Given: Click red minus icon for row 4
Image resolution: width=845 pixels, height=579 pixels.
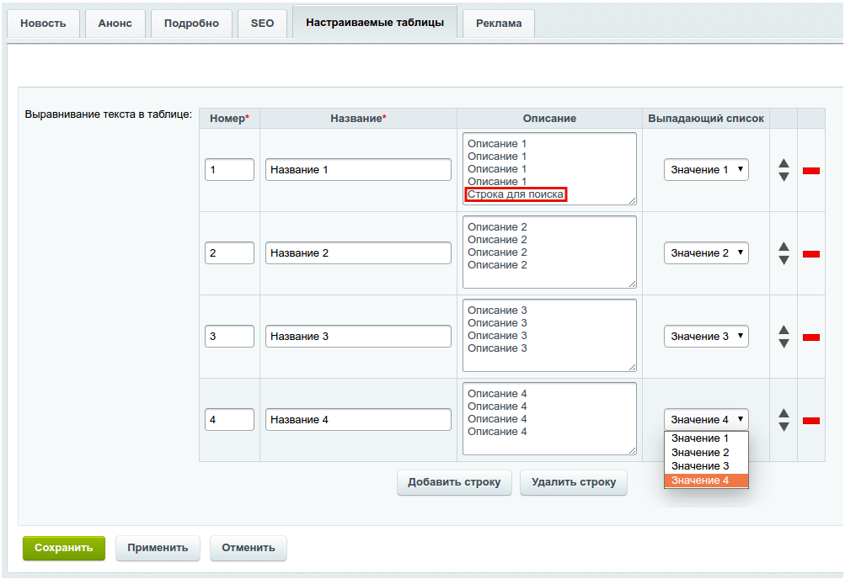Looking at the screenshot, I should [811, 421].
